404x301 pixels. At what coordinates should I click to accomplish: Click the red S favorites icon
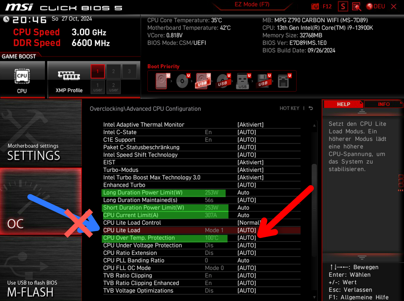(343, 6)
